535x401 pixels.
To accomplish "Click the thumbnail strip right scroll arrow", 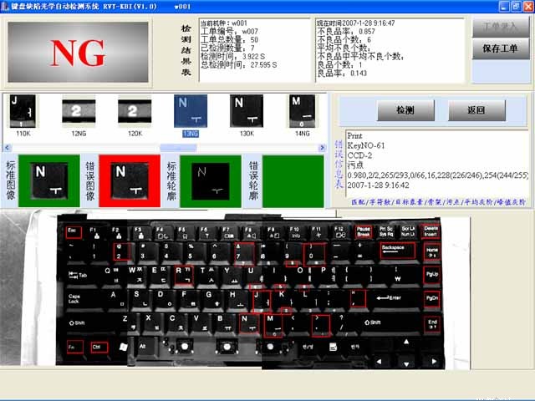I will tap(322, 148).
